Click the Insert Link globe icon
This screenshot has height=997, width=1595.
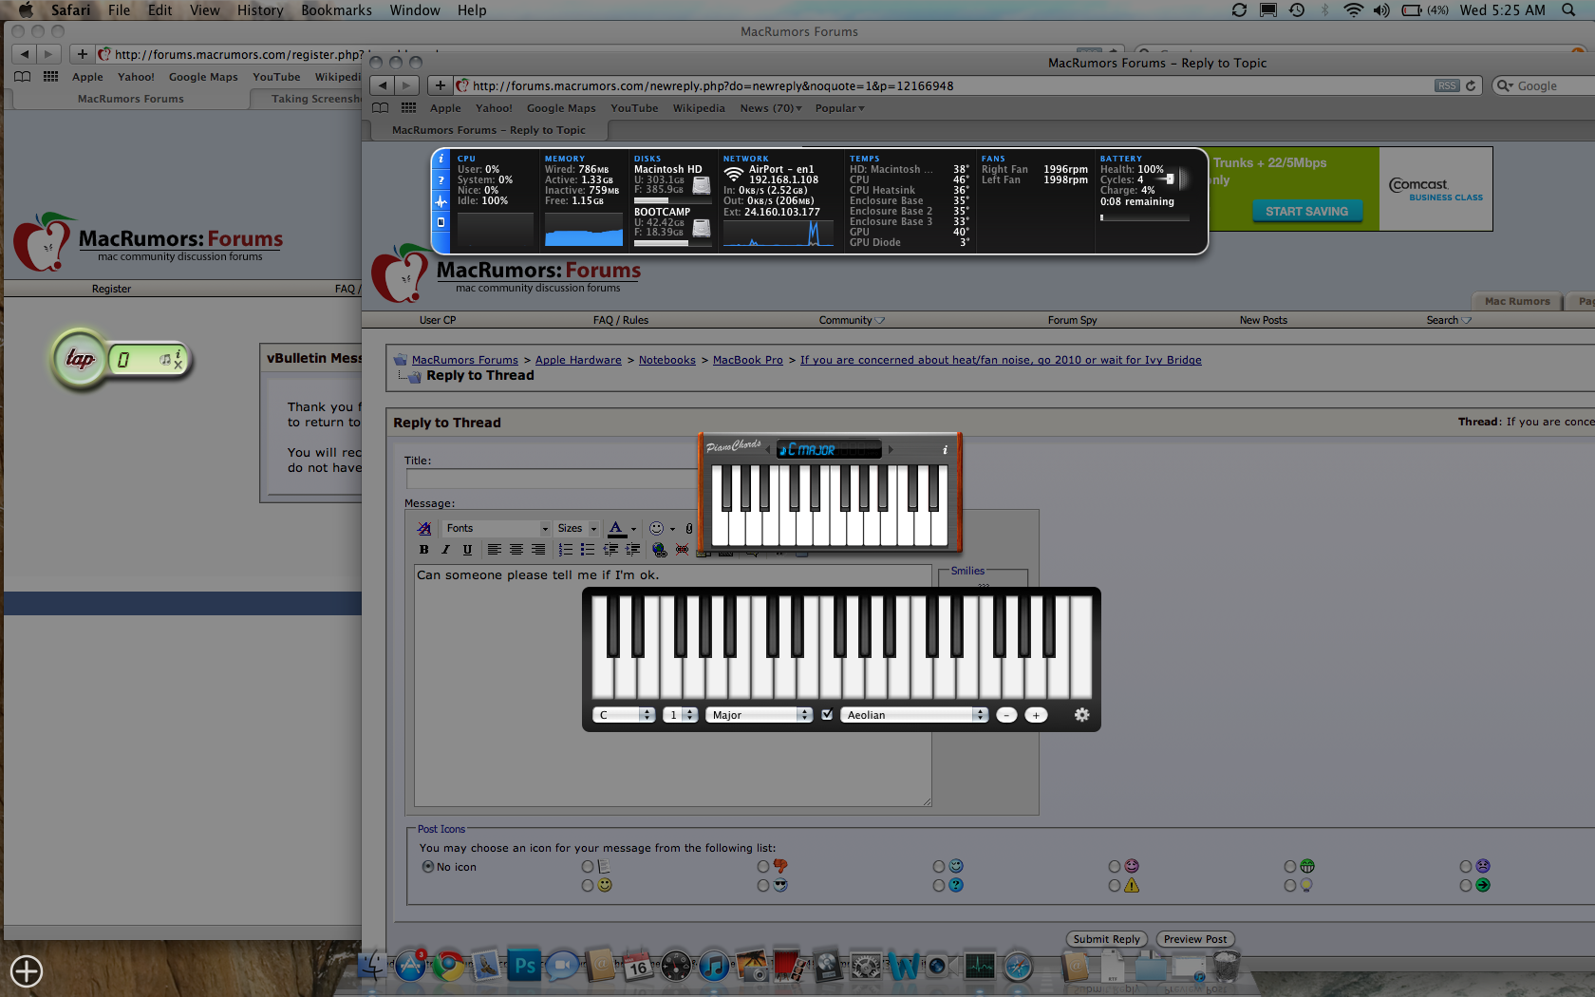click(x=660, y=550)
